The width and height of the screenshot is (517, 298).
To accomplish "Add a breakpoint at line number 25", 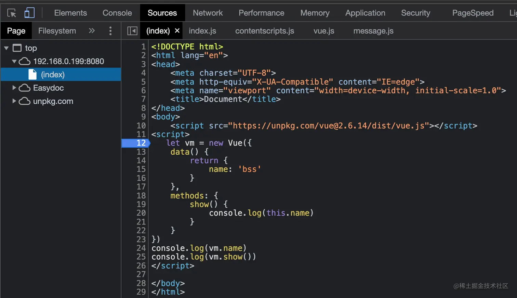I will point(141,257).
